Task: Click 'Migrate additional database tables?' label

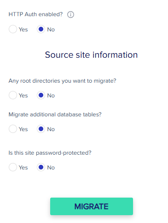Action: [55, 115]
